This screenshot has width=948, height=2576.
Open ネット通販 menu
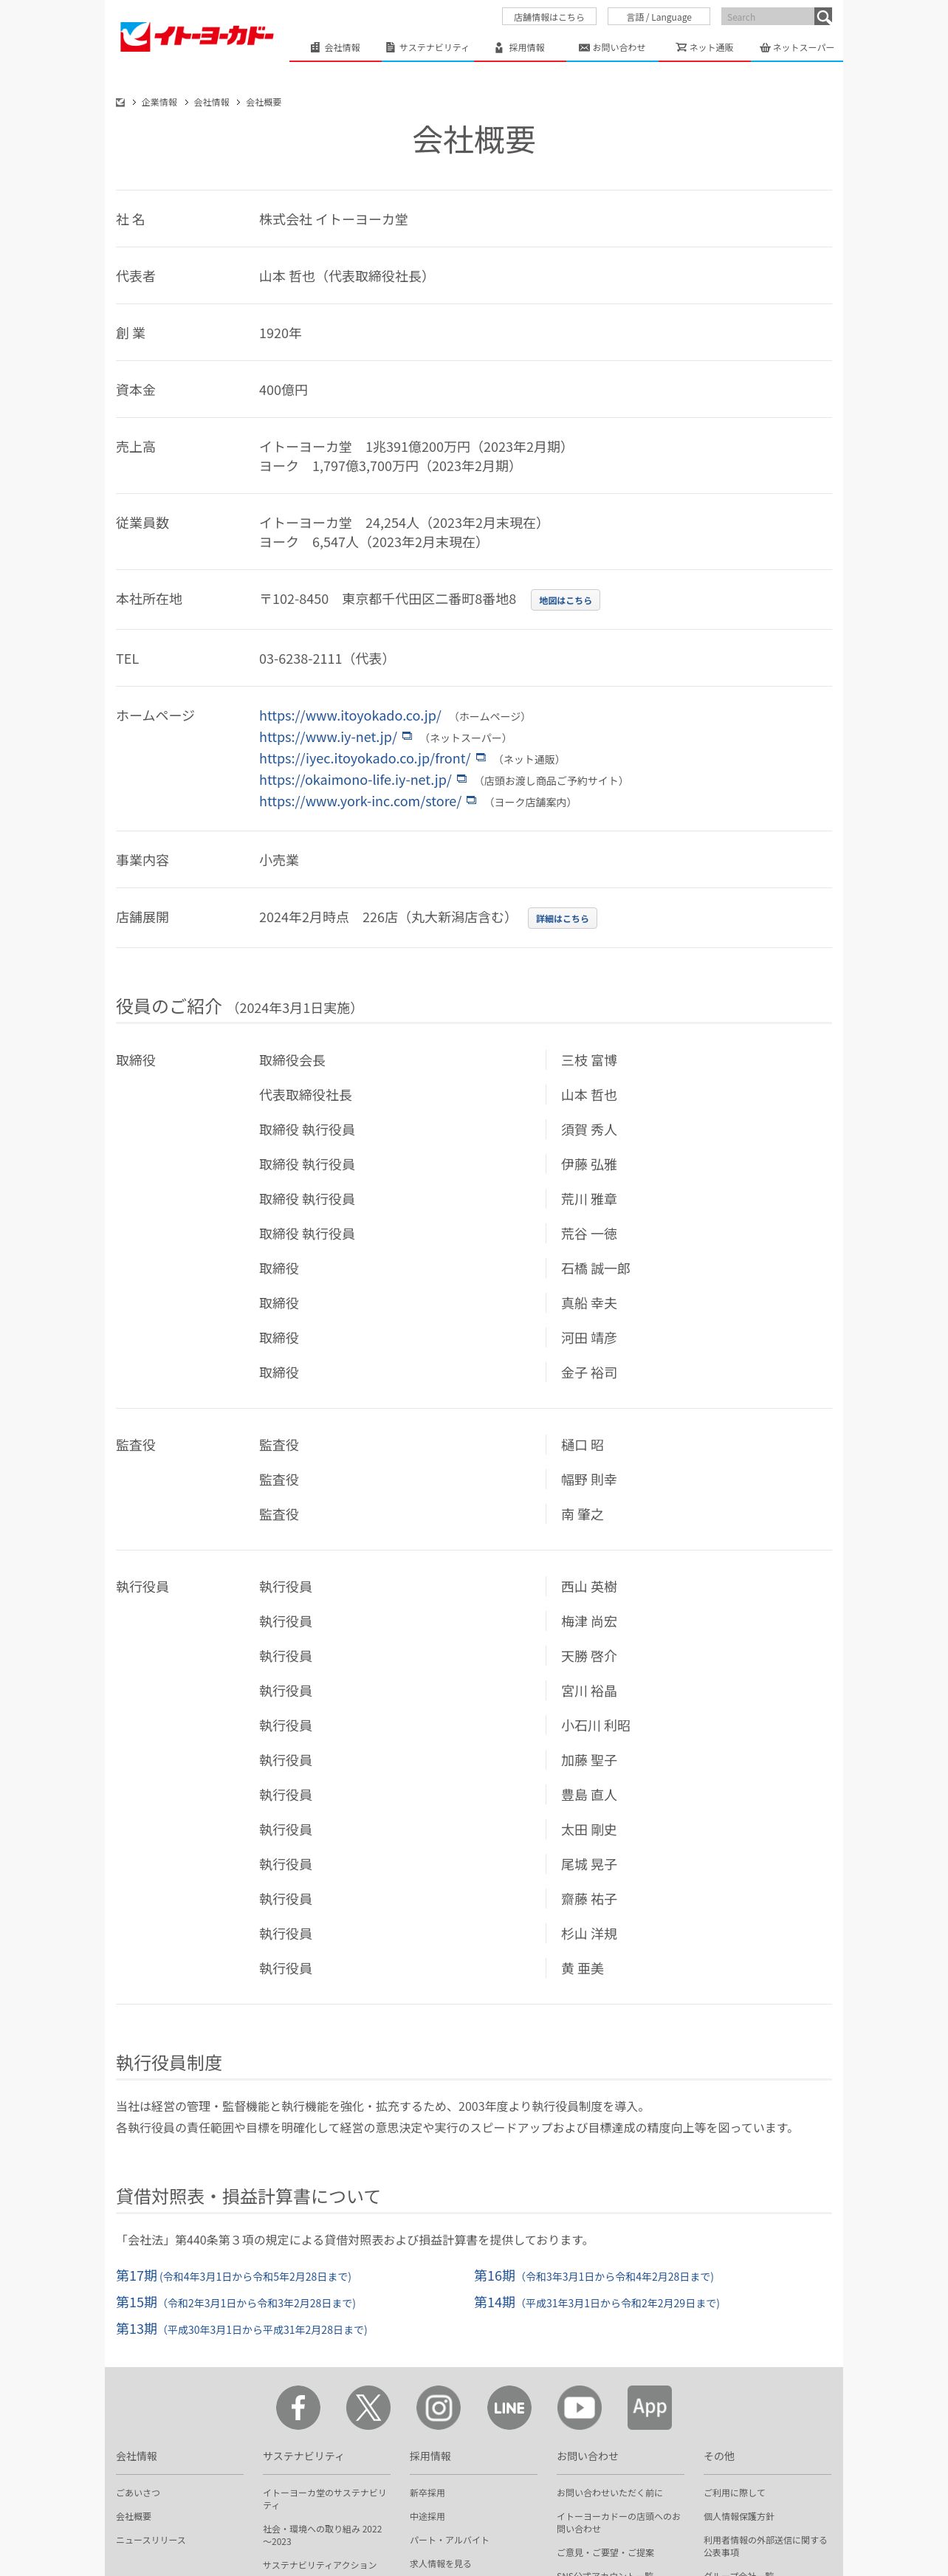point(704,47)
